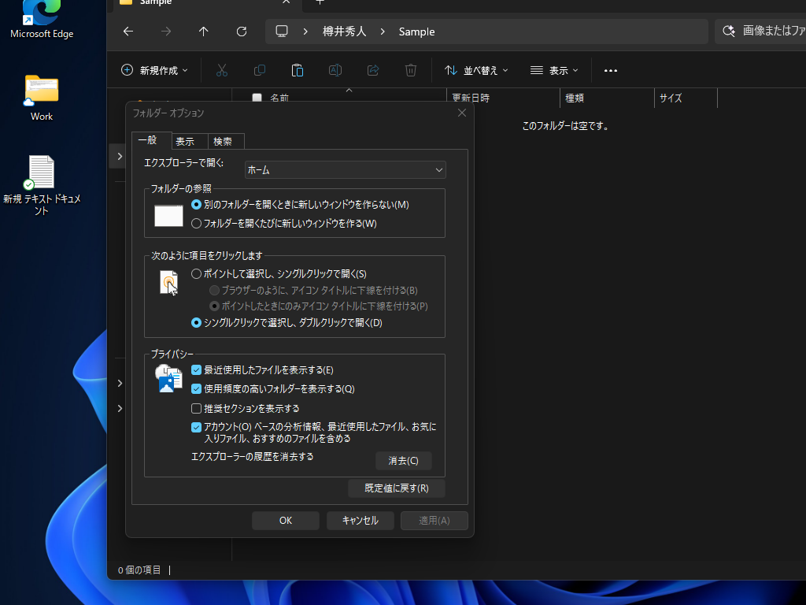Expand chevron after PC icon in address bar
The image size is (806, 605).
[x=305, y=32]
